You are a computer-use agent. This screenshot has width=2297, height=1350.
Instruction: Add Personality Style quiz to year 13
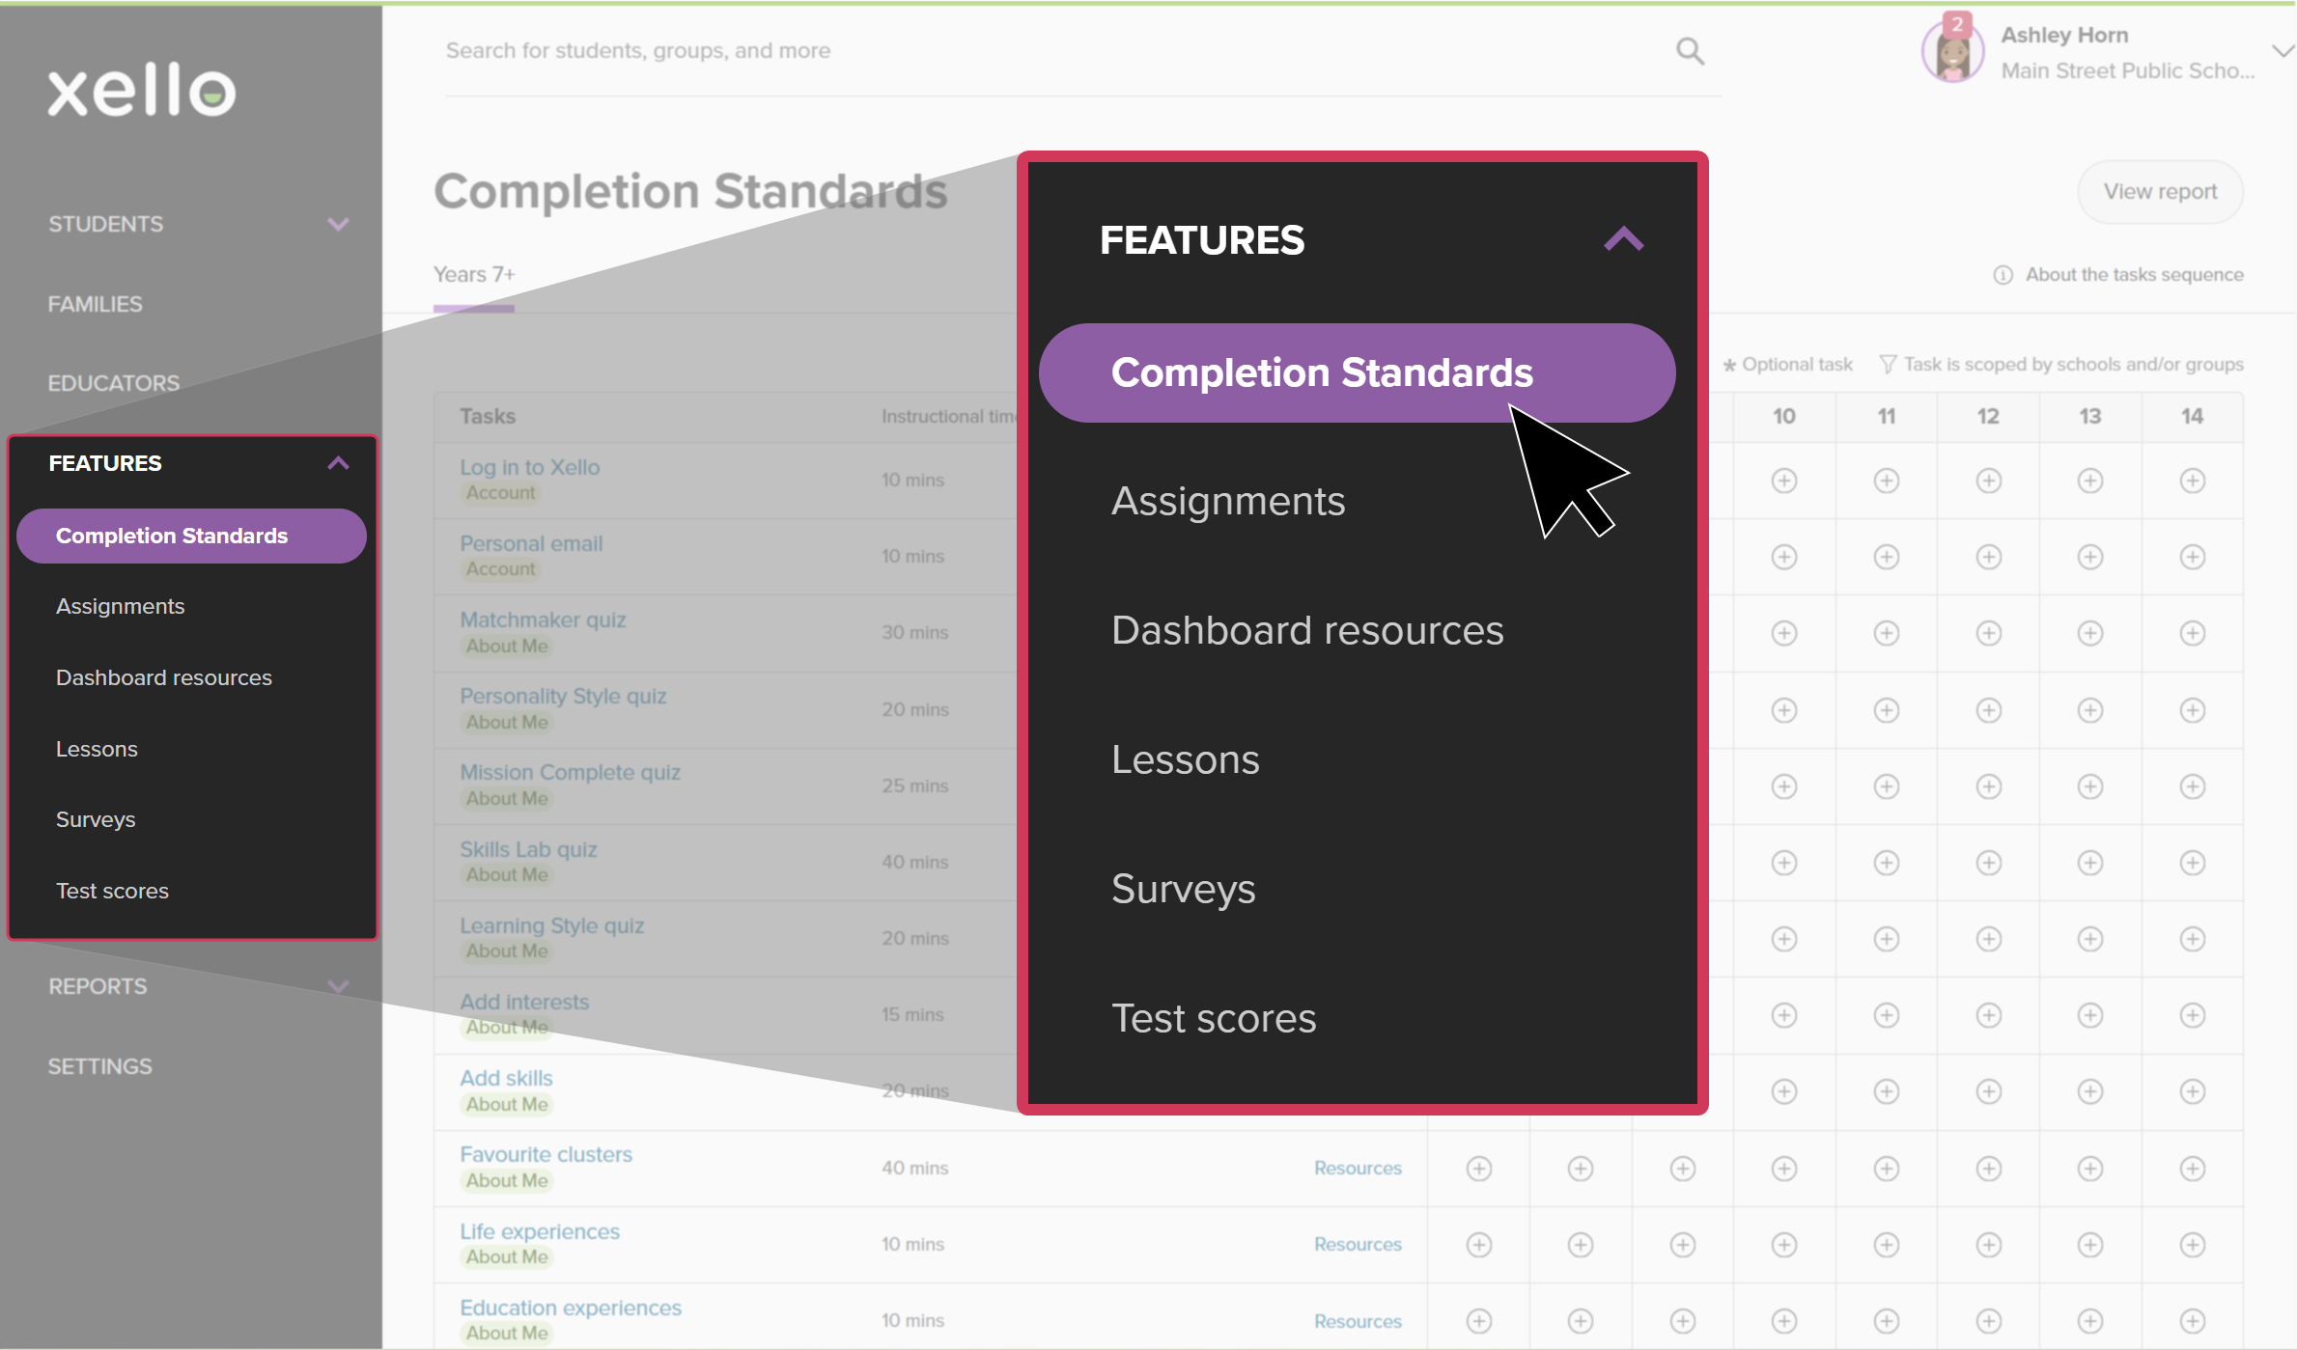[x=2090, y=710]
